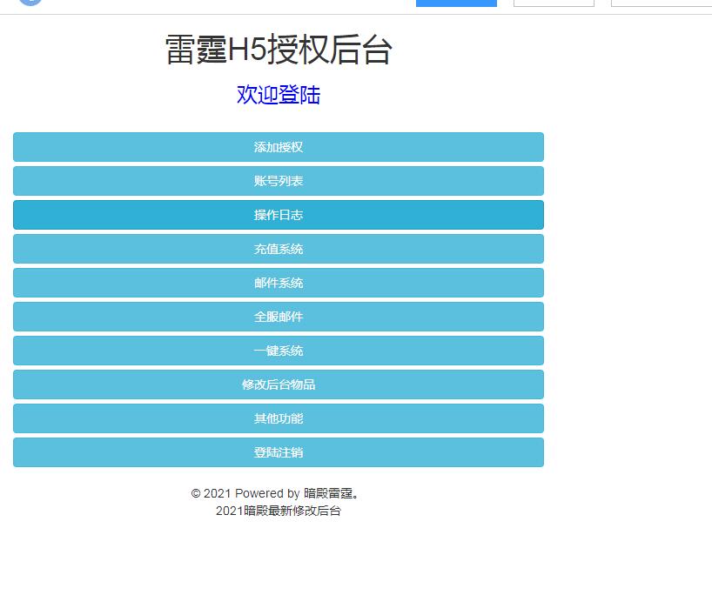Click the round blue icon at top-left
This screenshot has height=595, width=712.
pyautogui.click(x=30, y=3)
